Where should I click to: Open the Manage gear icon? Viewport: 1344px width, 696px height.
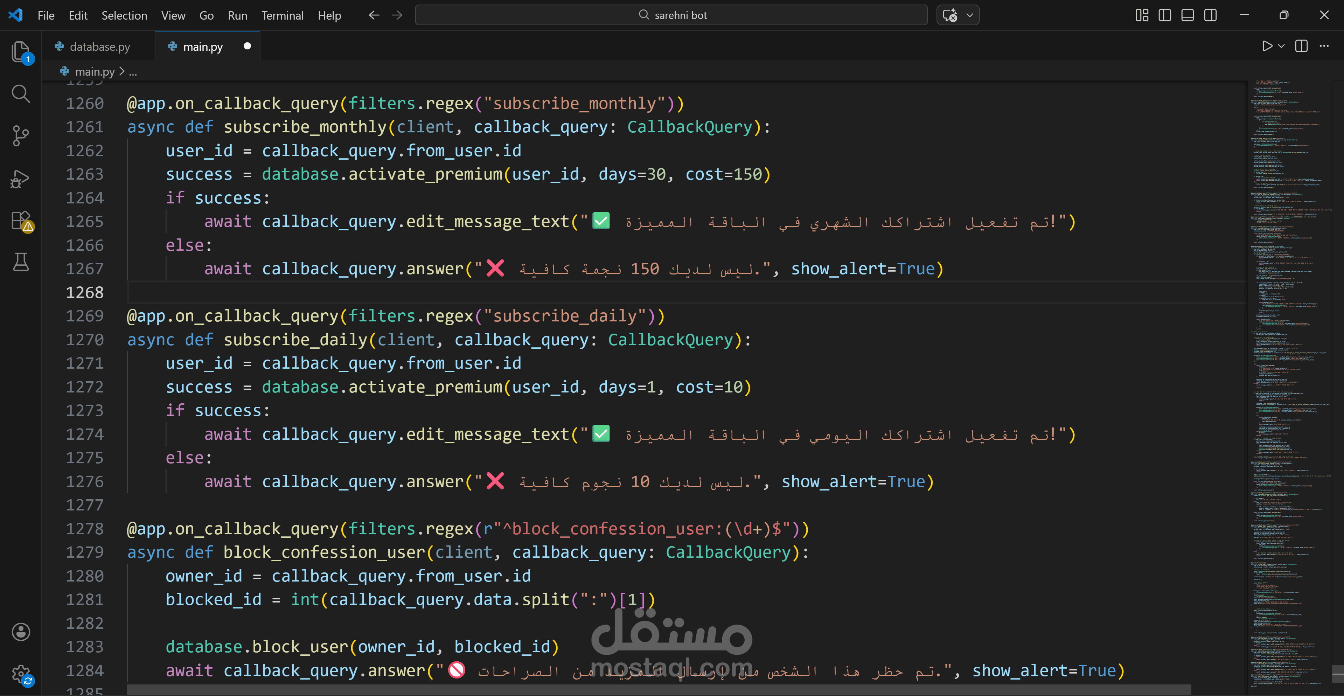pos(22,675)
